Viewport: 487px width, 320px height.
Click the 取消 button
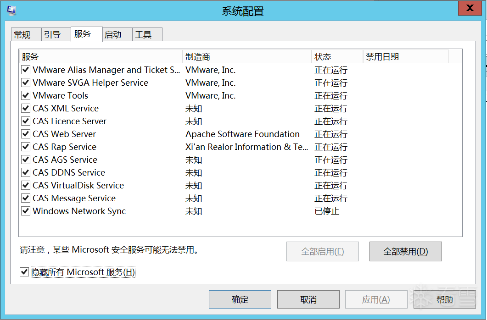[308, 300]
